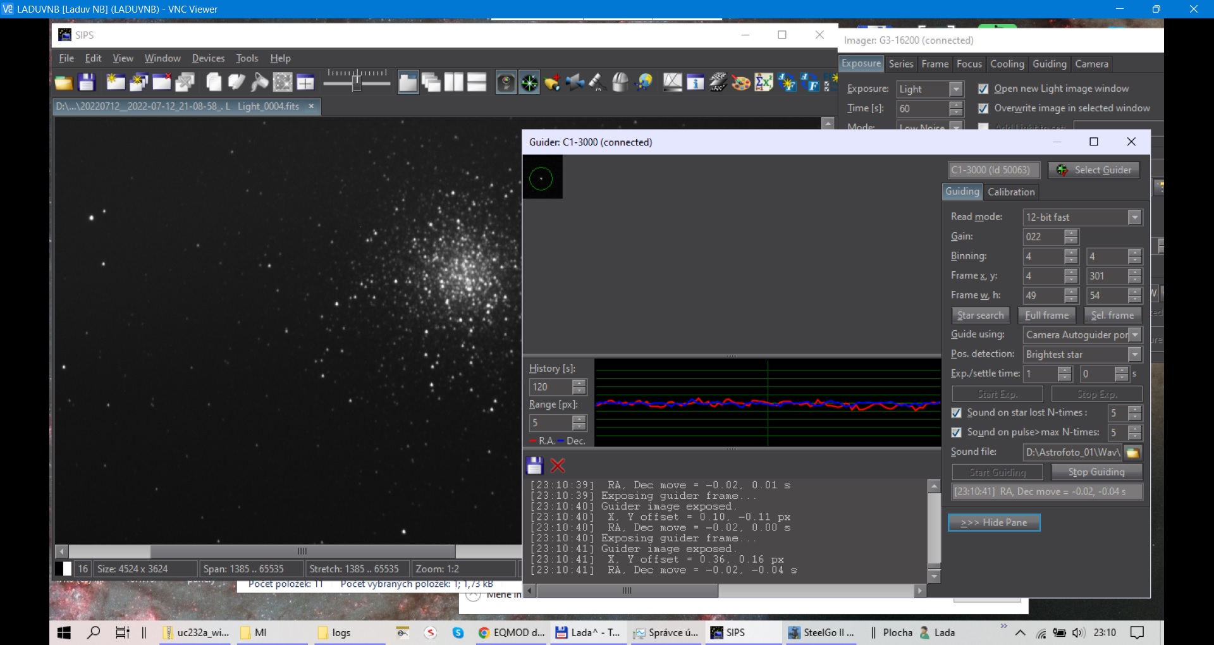1214x645 pixels.
Task: Click the copy pages toolbar icon
Action: click(214, 82)
